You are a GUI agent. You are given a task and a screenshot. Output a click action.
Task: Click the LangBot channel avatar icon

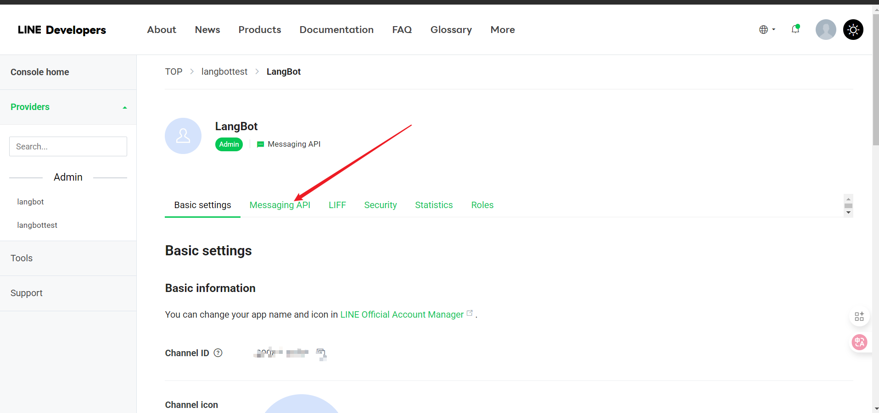(x=183, y=136)
